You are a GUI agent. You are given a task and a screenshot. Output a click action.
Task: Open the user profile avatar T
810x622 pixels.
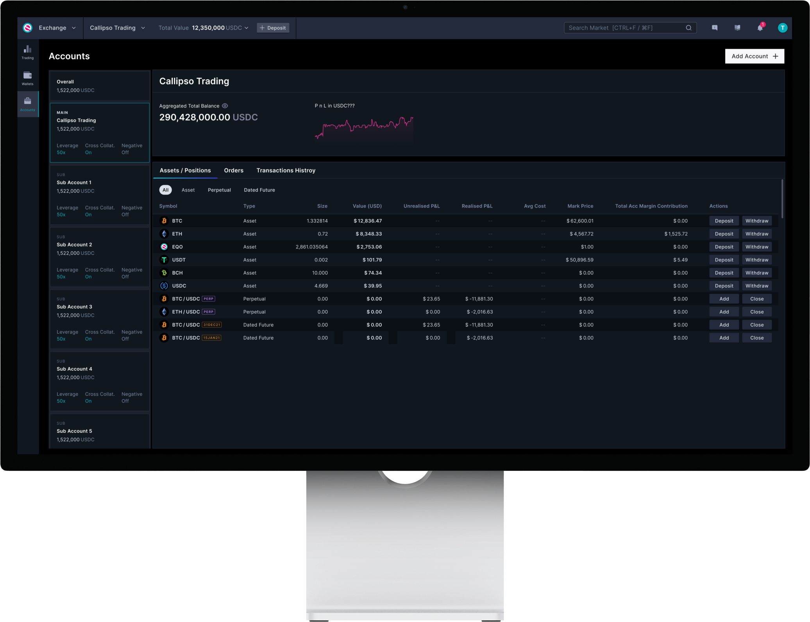coord(782,28)
